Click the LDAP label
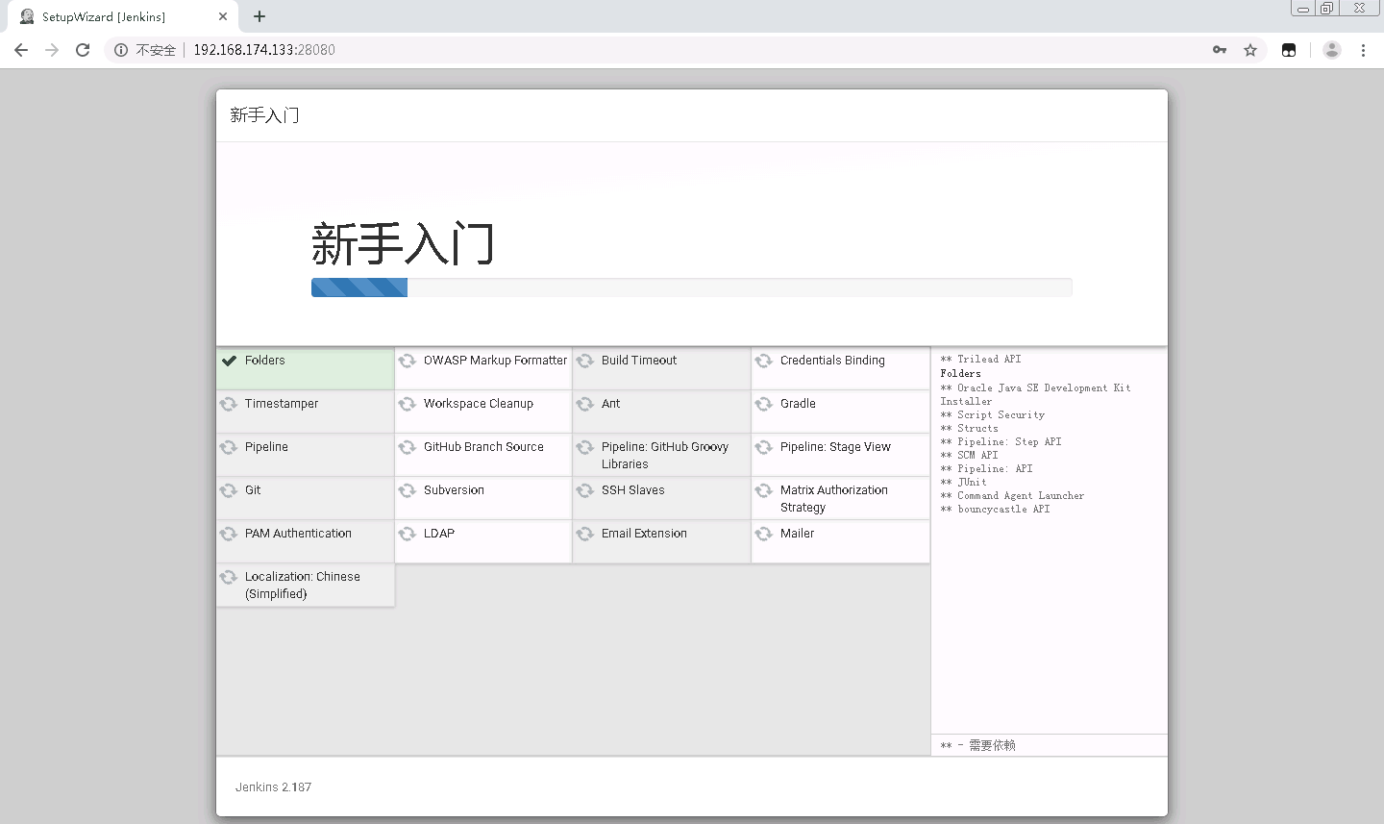Image resolution: width=1384 pixels, height=824 pixels. tap(439, 534)
